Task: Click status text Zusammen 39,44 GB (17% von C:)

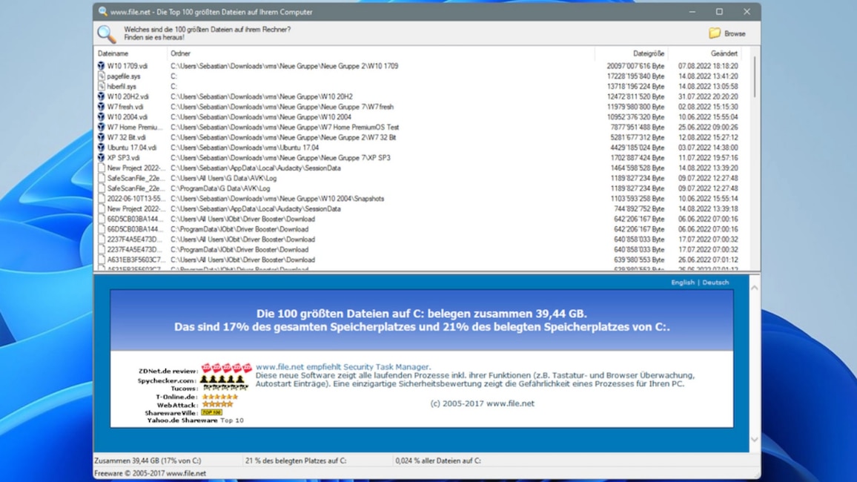Action: pyautogui.click(x=148, y=460)
